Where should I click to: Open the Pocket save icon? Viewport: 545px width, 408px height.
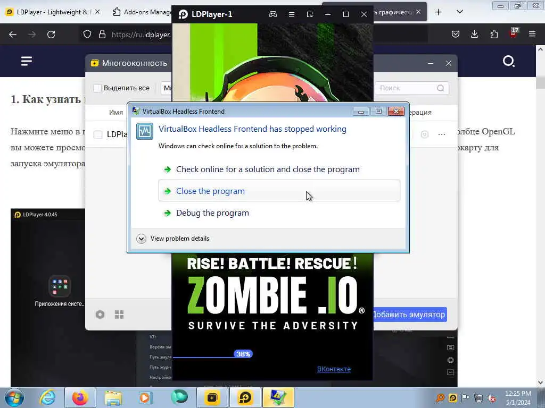coord(456,34)
